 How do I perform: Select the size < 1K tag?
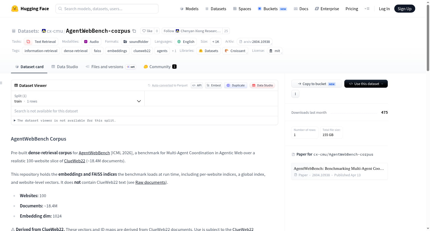point(216,42)
